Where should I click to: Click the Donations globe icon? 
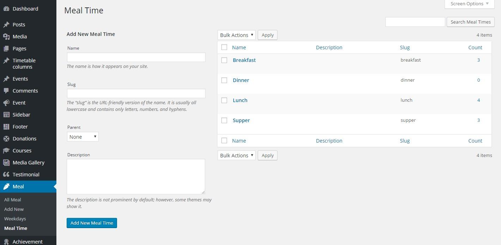6,139
